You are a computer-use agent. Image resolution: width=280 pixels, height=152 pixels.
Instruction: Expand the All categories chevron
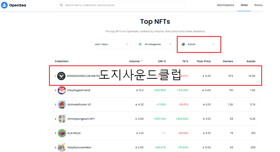pyautogui.click(x=170, y=44)
